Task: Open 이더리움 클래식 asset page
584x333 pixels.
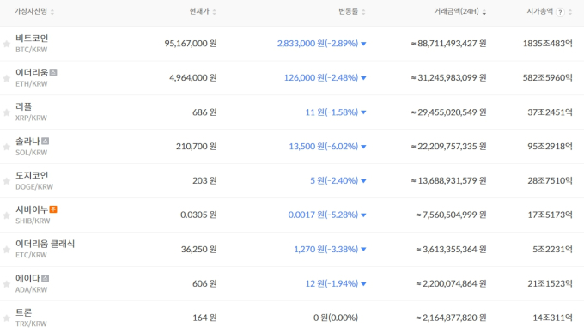Action: click(x=45, y=244)
